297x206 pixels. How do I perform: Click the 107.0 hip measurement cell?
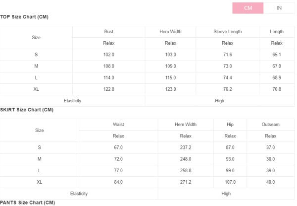pyautogui.click(x=230, y=182)
